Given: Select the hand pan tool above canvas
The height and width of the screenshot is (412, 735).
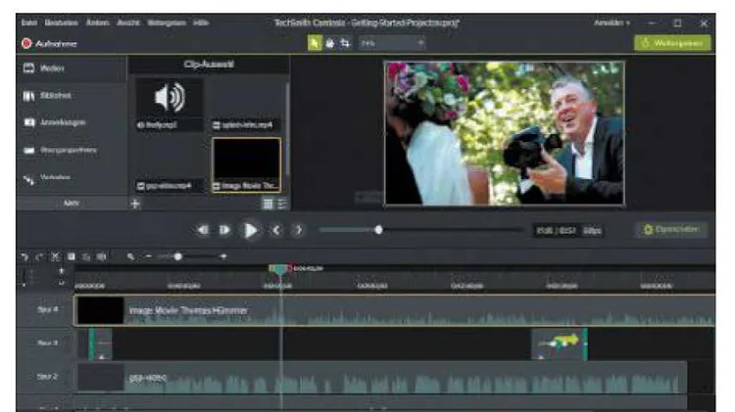Looking at the screenshot, I should click(x=330, y=43).
